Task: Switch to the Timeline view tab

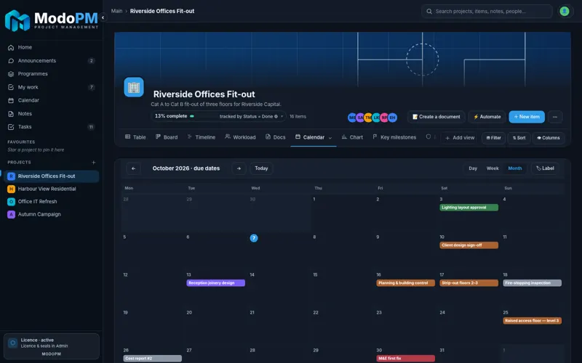Action: click(x=202, y=137)
